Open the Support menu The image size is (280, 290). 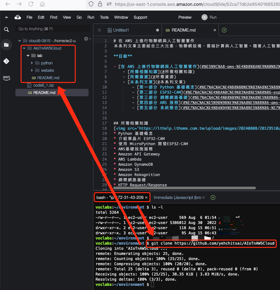tap(140, 17)
